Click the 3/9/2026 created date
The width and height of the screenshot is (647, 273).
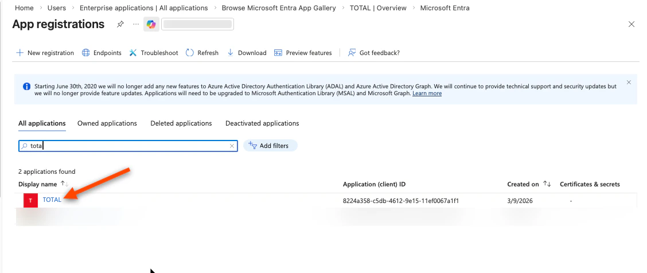click(x=520, y=201)
